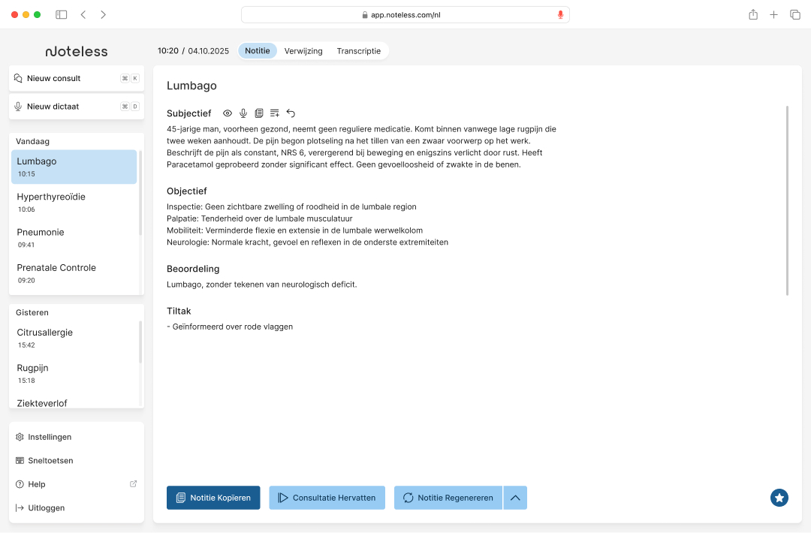Click Notitie Regenereren button

[x=448, y=498]
